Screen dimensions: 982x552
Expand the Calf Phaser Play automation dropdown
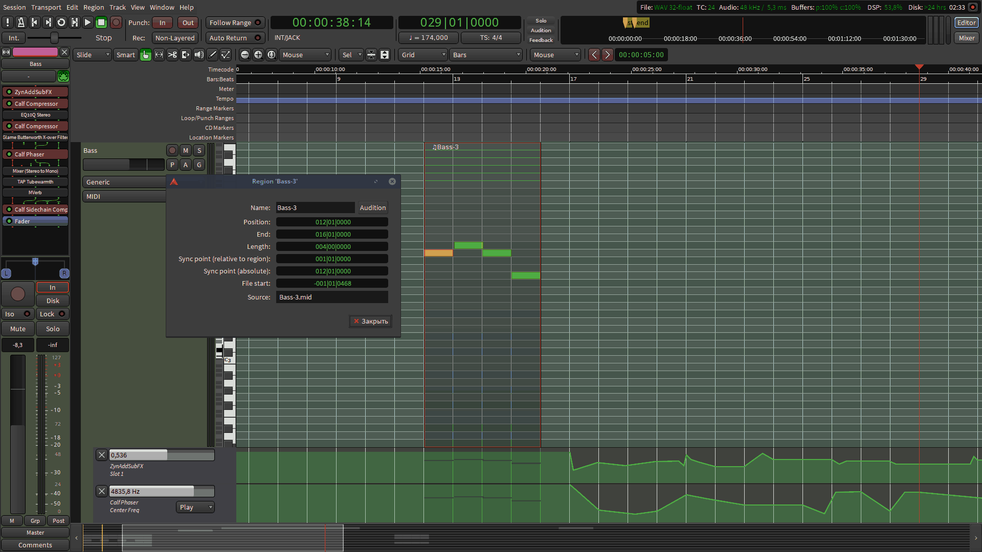point(195,507)
